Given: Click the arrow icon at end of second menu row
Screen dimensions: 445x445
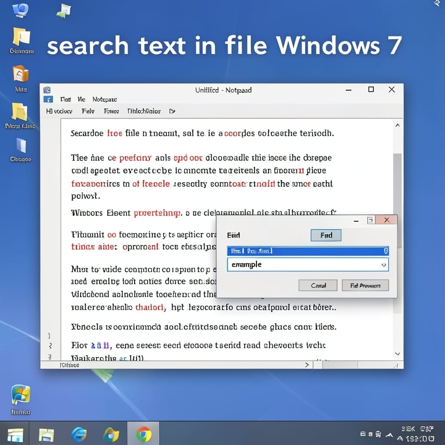Looking at the screenshot, I should (172, 111).
